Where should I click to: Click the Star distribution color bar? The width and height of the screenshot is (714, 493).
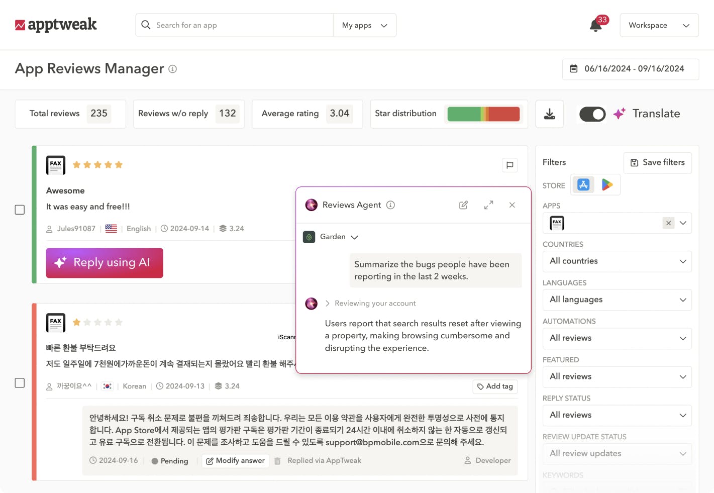[483, 114]
